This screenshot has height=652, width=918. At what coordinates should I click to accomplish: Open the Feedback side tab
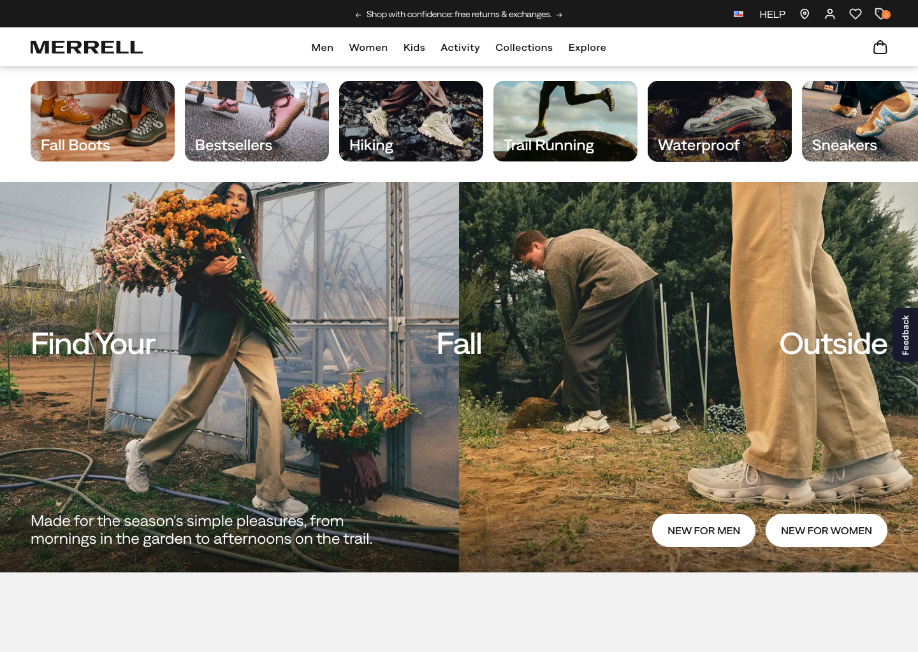pos(905,335)
